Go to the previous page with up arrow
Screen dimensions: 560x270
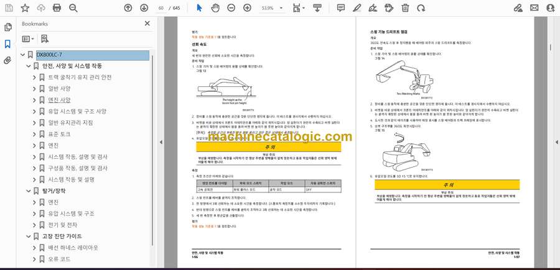coord(128,8)
